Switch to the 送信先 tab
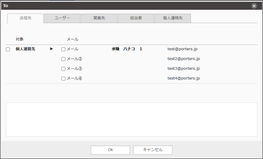263x159 pixels. (x=26, y=18)
